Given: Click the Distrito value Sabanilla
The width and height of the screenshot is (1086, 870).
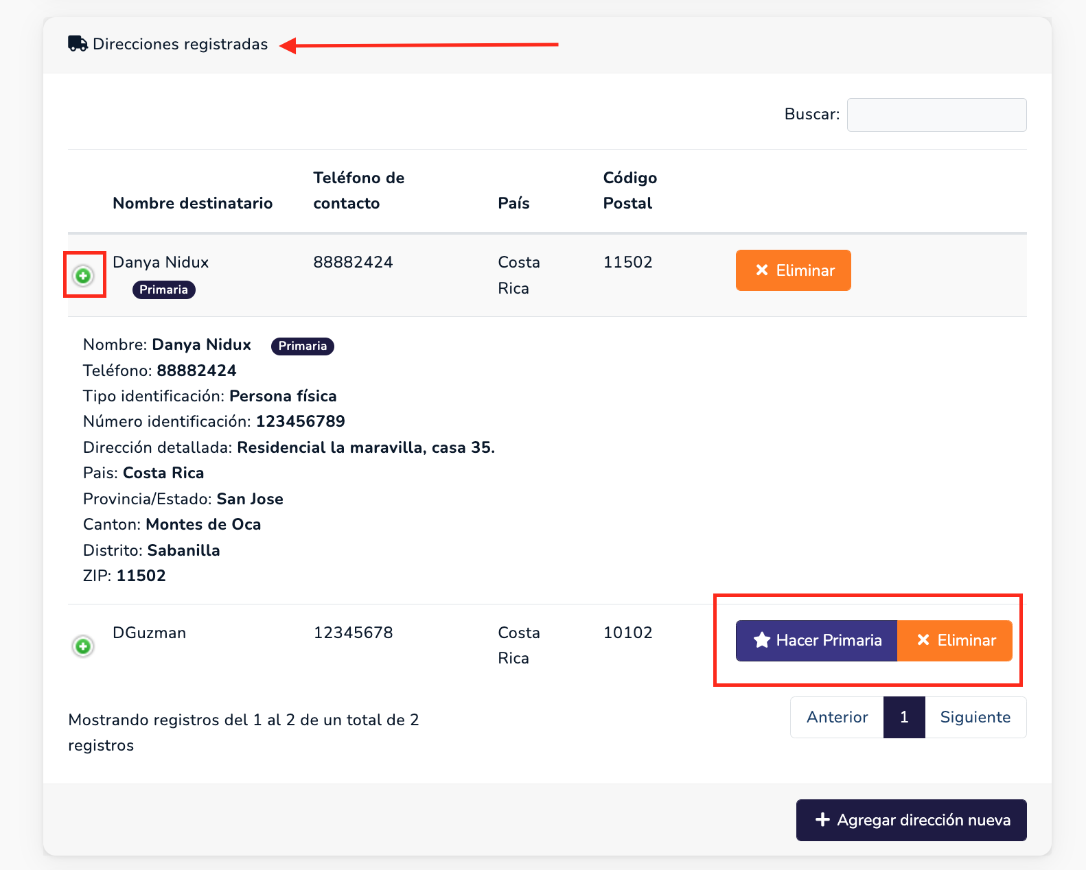Looking at the screenshot, I should pos(184,550).
